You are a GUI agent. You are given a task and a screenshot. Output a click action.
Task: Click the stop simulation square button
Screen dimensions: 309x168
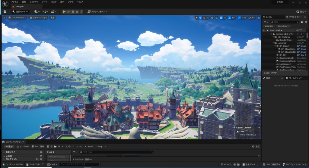[x=73, y=12]
